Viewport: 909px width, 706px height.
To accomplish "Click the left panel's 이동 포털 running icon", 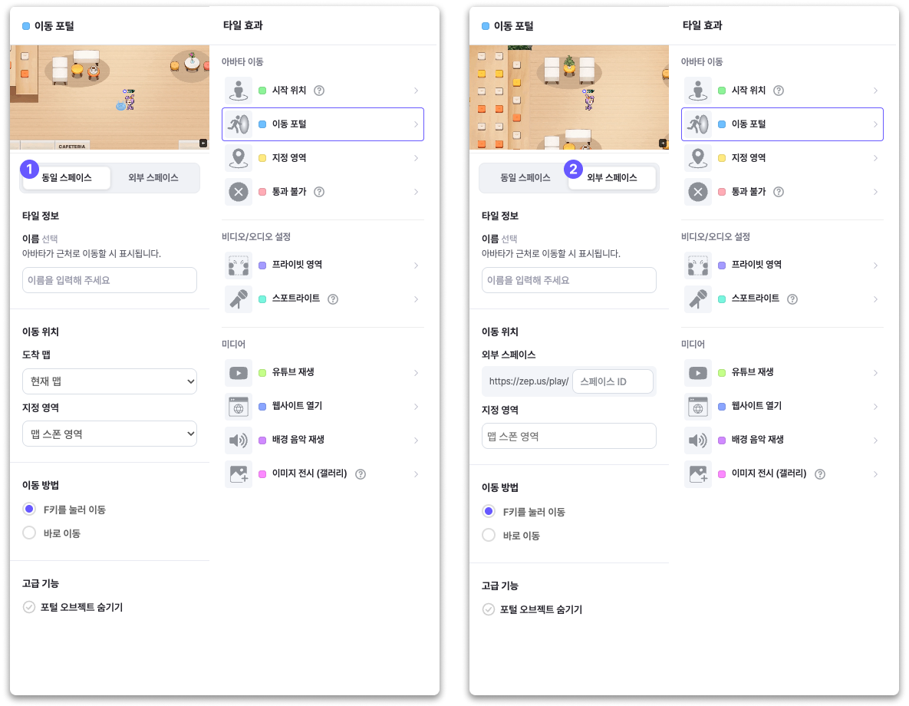I will tap(239, 124).
